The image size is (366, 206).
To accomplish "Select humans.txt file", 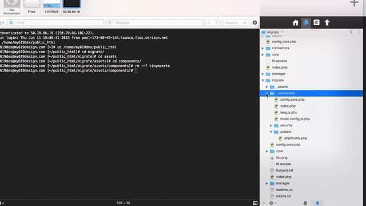I will (x=285, y=171).
